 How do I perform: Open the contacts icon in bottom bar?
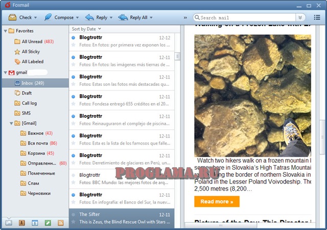click(21, 223)
